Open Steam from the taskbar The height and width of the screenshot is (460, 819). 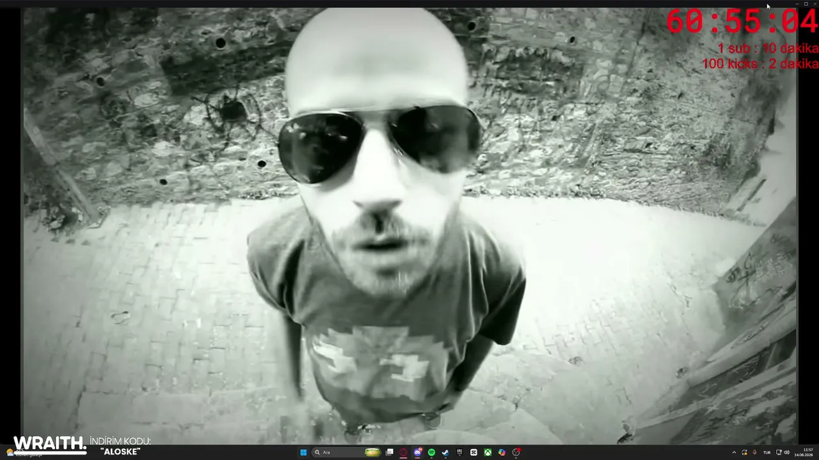pos(445,452)
